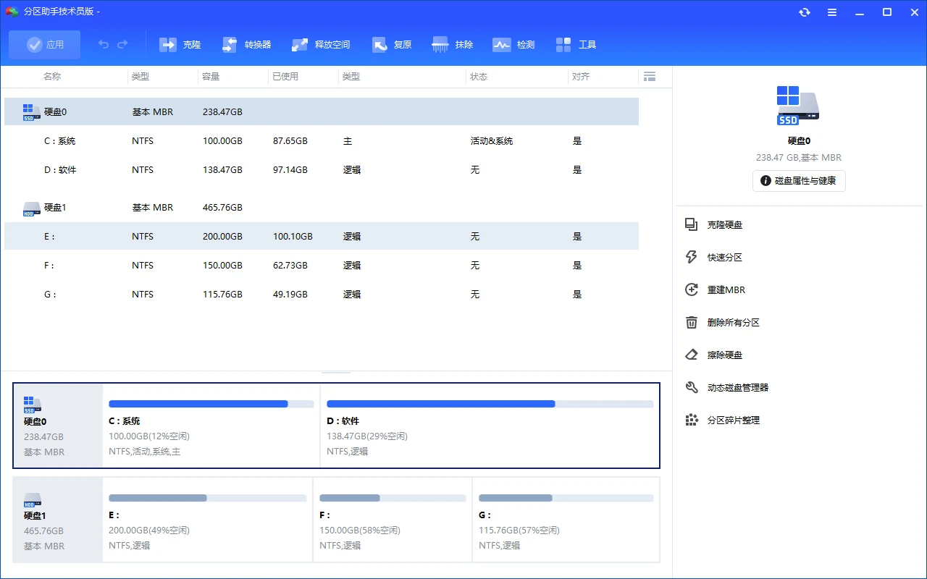
Task: Click the 重建MBR sidebar option
Action: click(x=725, y=289)
